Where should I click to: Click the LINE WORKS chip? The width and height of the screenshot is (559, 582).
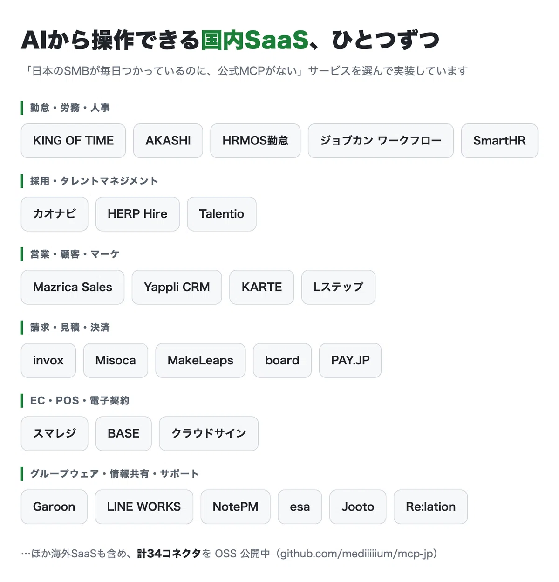click(x=144, y=507)
